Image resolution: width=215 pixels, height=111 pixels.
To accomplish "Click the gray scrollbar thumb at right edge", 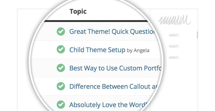I will tap(197, 35).
